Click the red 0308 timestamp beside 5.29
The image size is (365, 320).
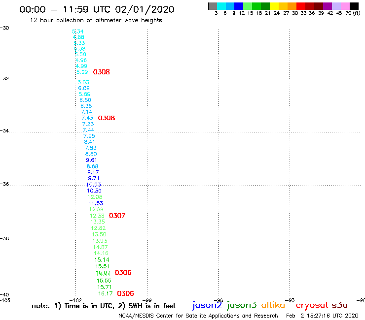tap(101, 72)
